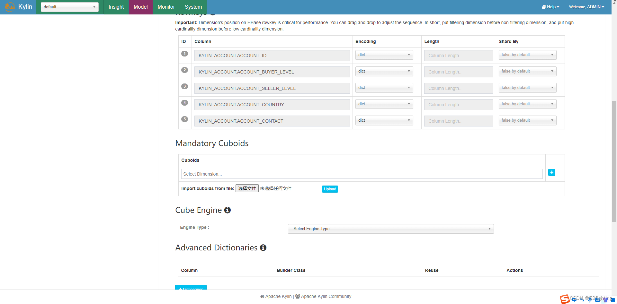Click the Kylin logo icon
Image resolution: width=617 pixels, height=304 pixels.
coord(10,7)
